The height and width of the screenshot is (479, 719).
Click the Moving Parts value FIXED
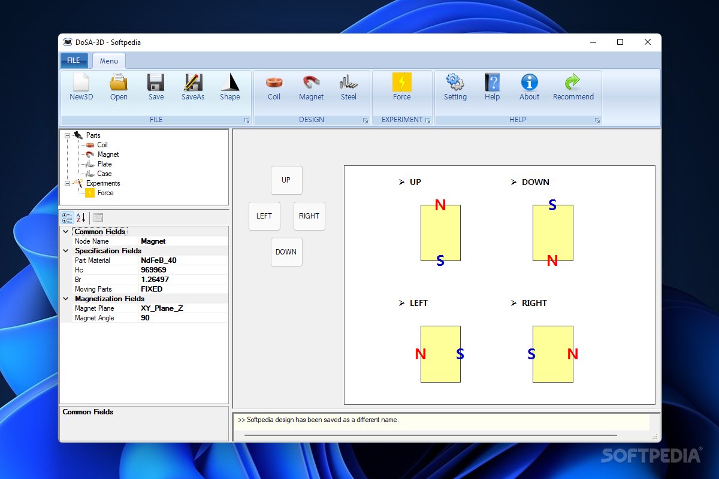183,289
